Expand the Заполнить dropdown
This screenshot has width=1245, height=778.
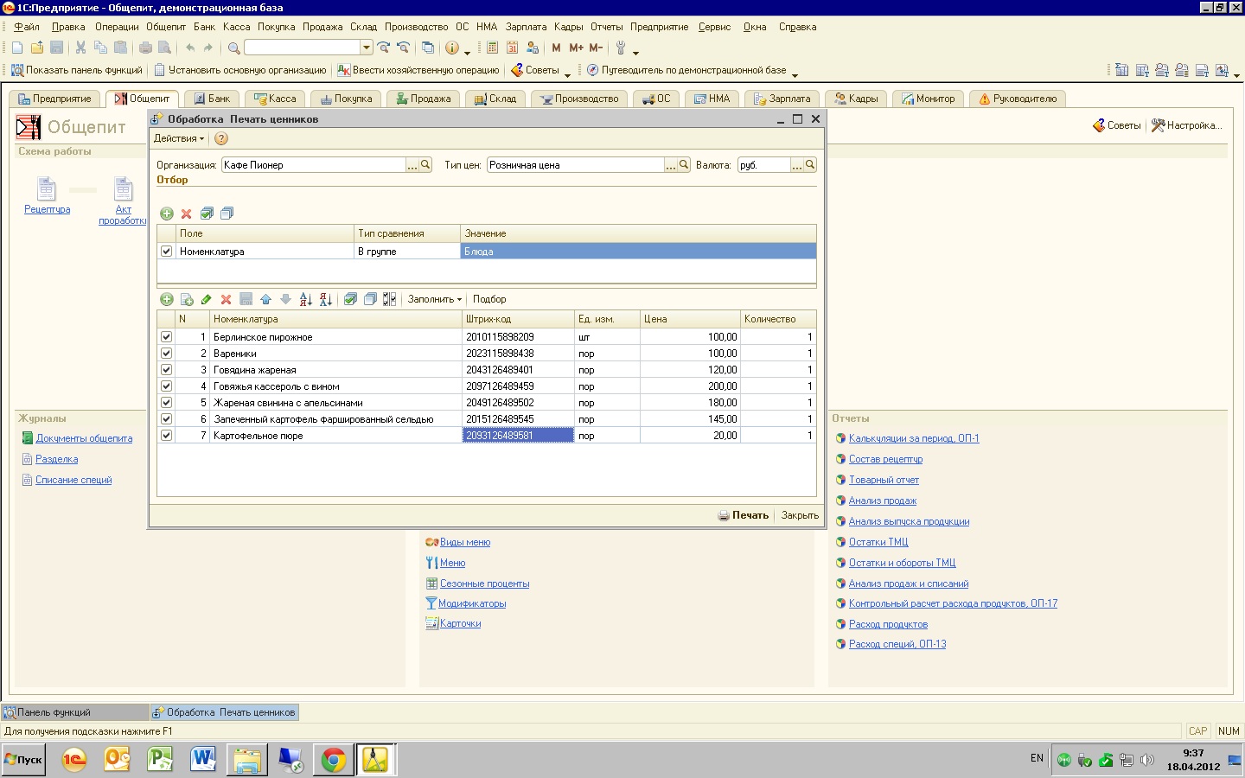point(435,299)
